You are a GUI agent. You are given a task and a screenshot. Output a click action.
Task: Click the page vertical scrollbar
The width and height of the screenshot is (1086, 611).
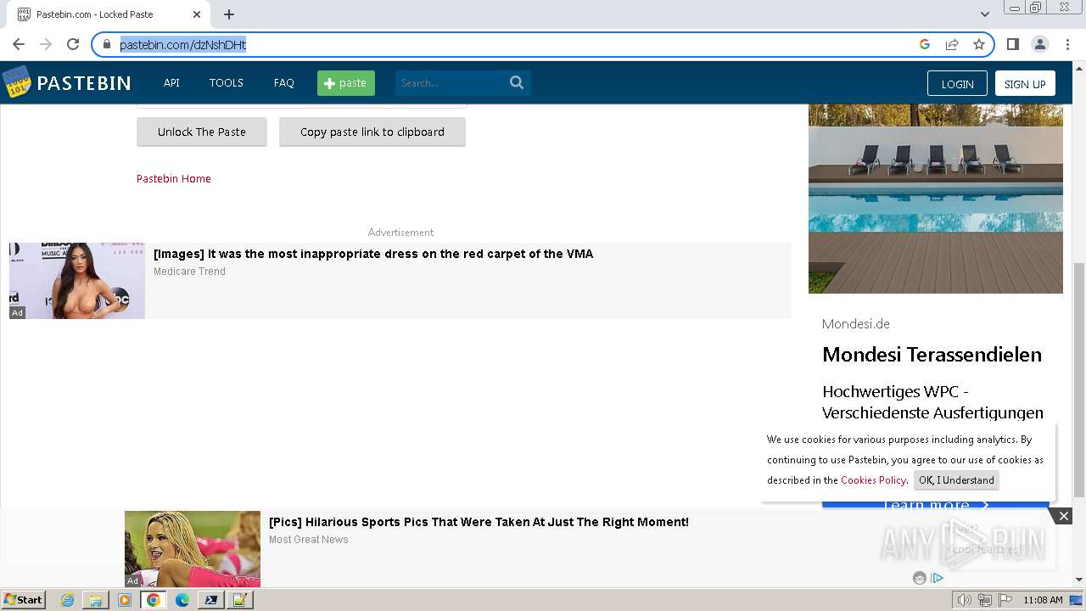[1079, 379]
